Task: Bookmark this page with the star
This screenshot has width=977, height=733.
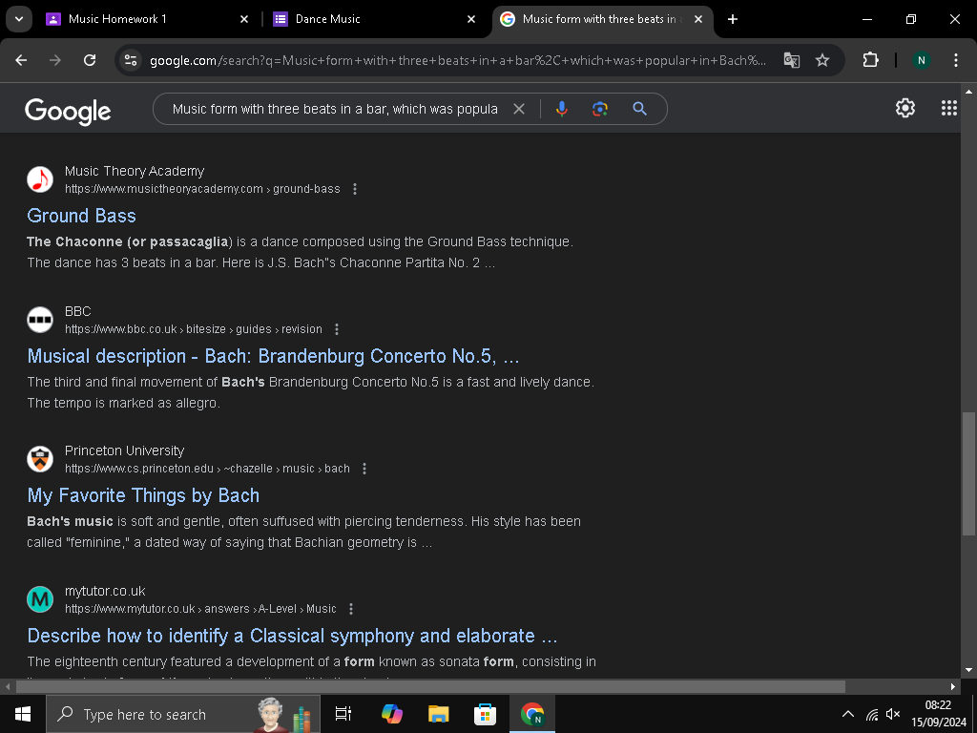Action: point(822,60)
